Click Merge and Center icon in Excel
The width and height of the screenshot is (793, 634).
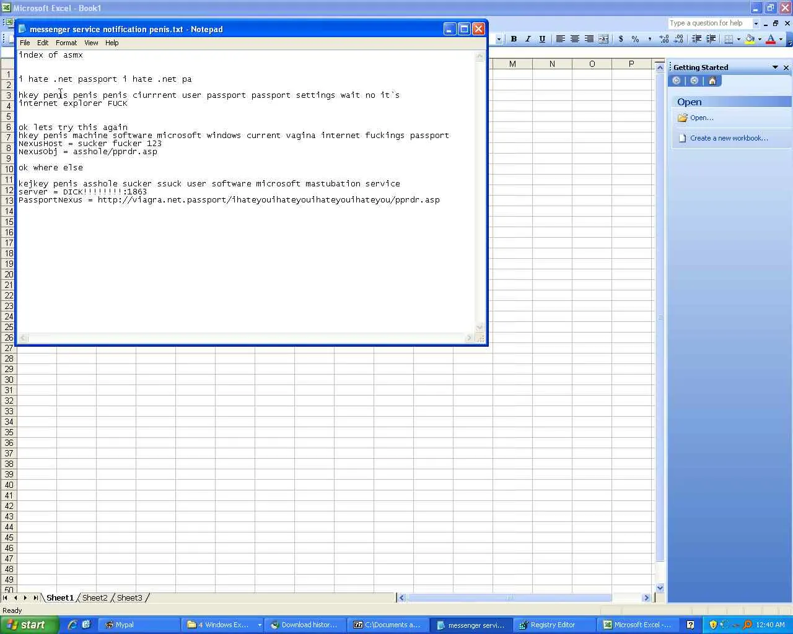(603, 39)
